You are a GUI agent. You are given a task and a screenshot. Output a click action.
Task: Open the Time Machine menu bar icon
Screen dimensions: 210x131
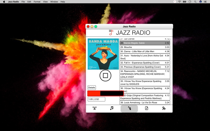coord(190,2)
